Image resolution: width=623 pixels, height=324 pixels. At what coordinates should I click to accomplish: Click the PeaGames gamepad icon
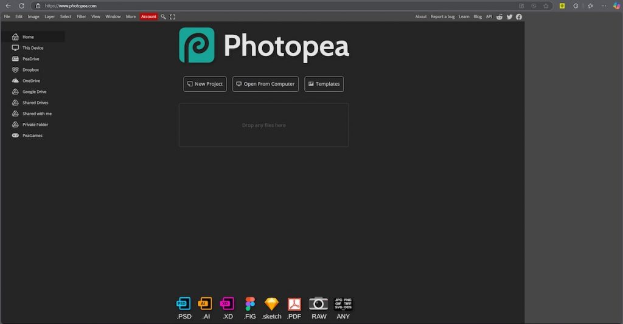(x=15, y=136)
